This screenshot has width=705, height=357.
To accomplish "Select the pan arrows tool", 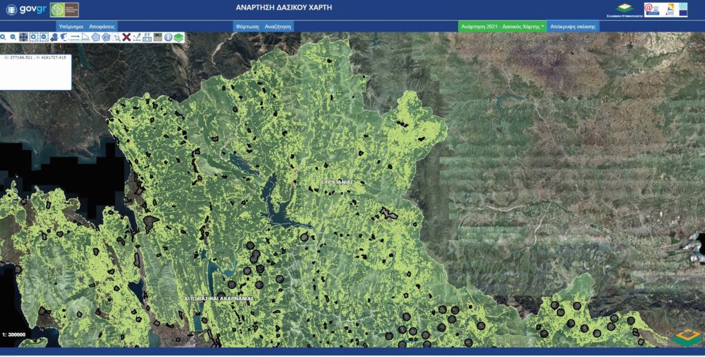I will 23,37.
